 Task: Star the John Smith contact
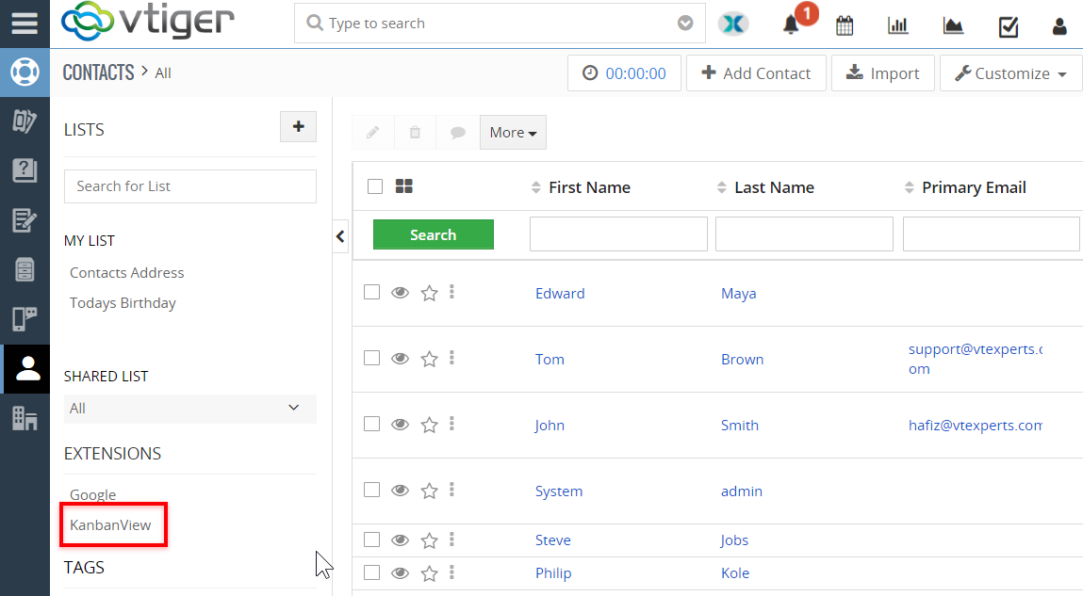tap(430, 425)
